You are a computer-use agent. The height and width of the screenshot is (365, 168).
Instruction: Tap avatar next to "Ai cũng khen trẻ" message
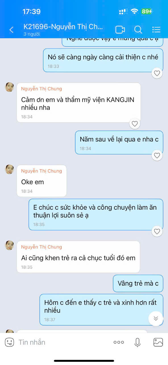point(9,245)
